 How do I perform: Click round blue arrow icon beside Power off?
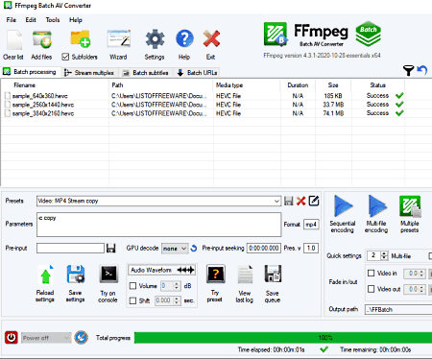tap(82, 338)
